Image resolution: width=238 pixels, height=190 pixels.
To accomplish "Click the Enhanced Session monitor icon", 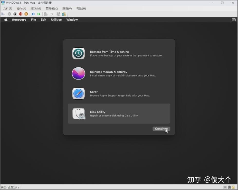I will (59, 14).
